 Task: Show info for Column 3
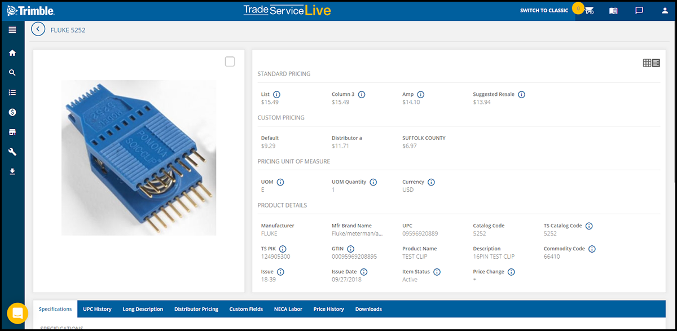(x=362, y=95)
